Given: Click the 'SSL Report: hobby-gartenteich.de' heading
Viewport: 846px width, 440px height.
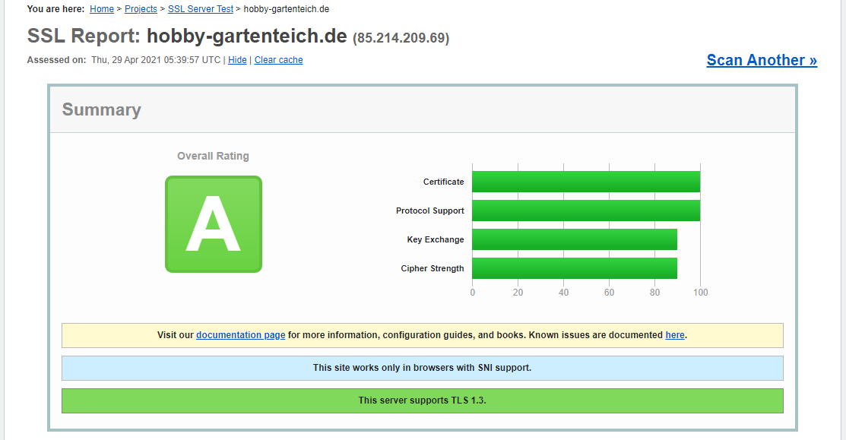Looking at the screenshot, I should [187, 36].
